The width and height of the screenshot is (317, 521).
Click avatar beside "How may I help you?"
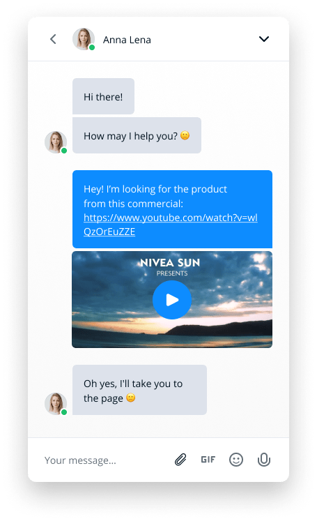pos(56,142)
